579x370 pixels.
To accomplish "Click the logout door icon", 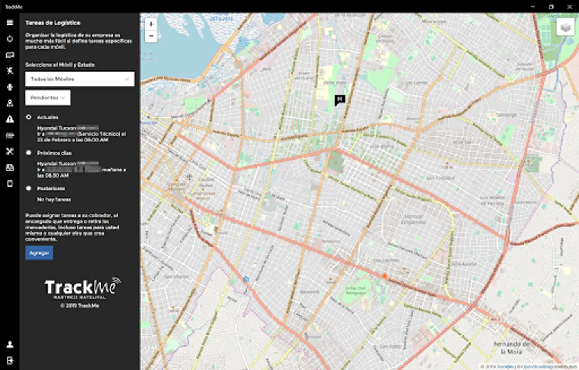I will click(x=10, y=361).
